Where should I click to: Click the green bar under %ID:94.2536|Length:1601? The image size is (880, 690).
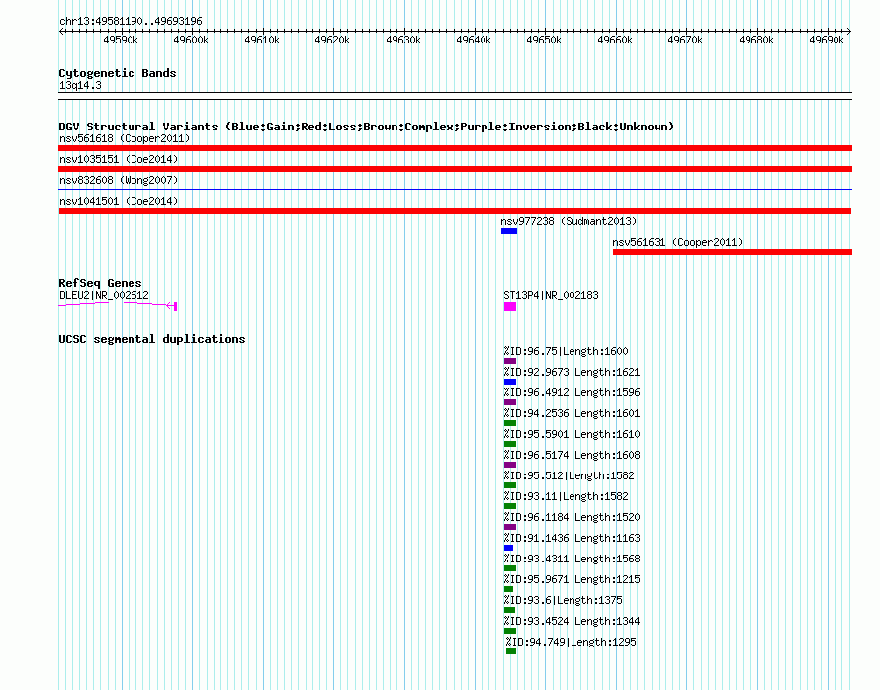(x=510, y=423)
